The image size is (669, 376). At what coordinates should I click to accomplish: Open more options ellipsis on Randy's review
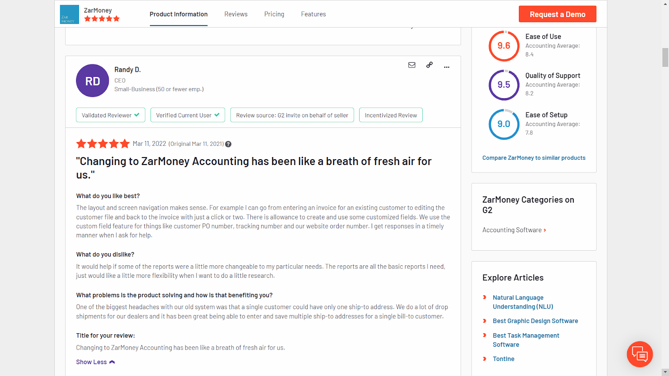447,67
